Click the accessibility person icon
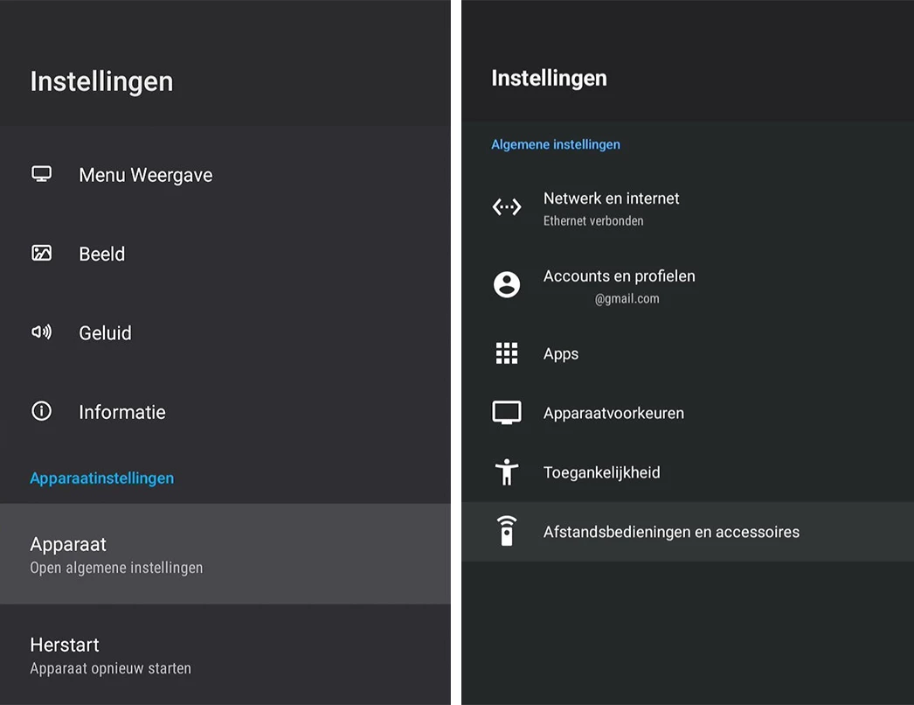The image size is (914, 705). [x=507, y=472]
